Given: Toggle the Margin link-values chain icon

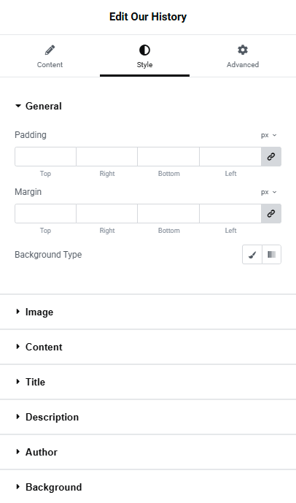Looking at the screenshot, I should 271,214.
